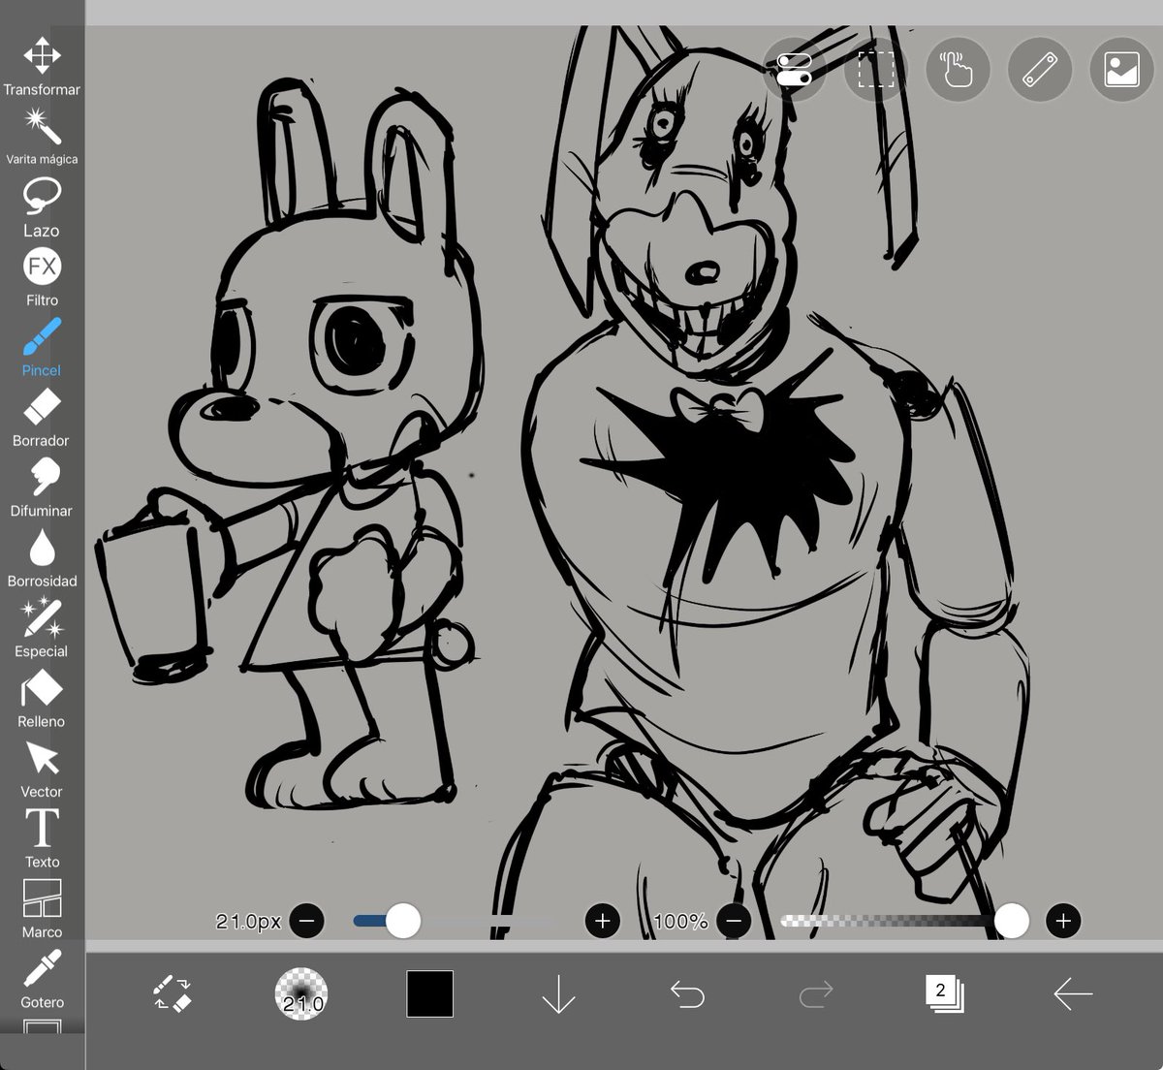Image resolution: width=1163 pixels, height=1070 pixels.
Task: Open the Filtro FX tool
Action: click(42, 277)
